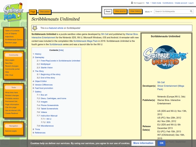The width and height of the screenshot is (196, 147).
Task: Click Create Redirect
Action: [x=12, y=113]
